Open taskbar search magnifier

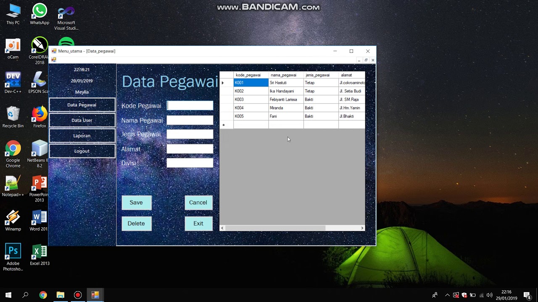[x=25, y=295]
